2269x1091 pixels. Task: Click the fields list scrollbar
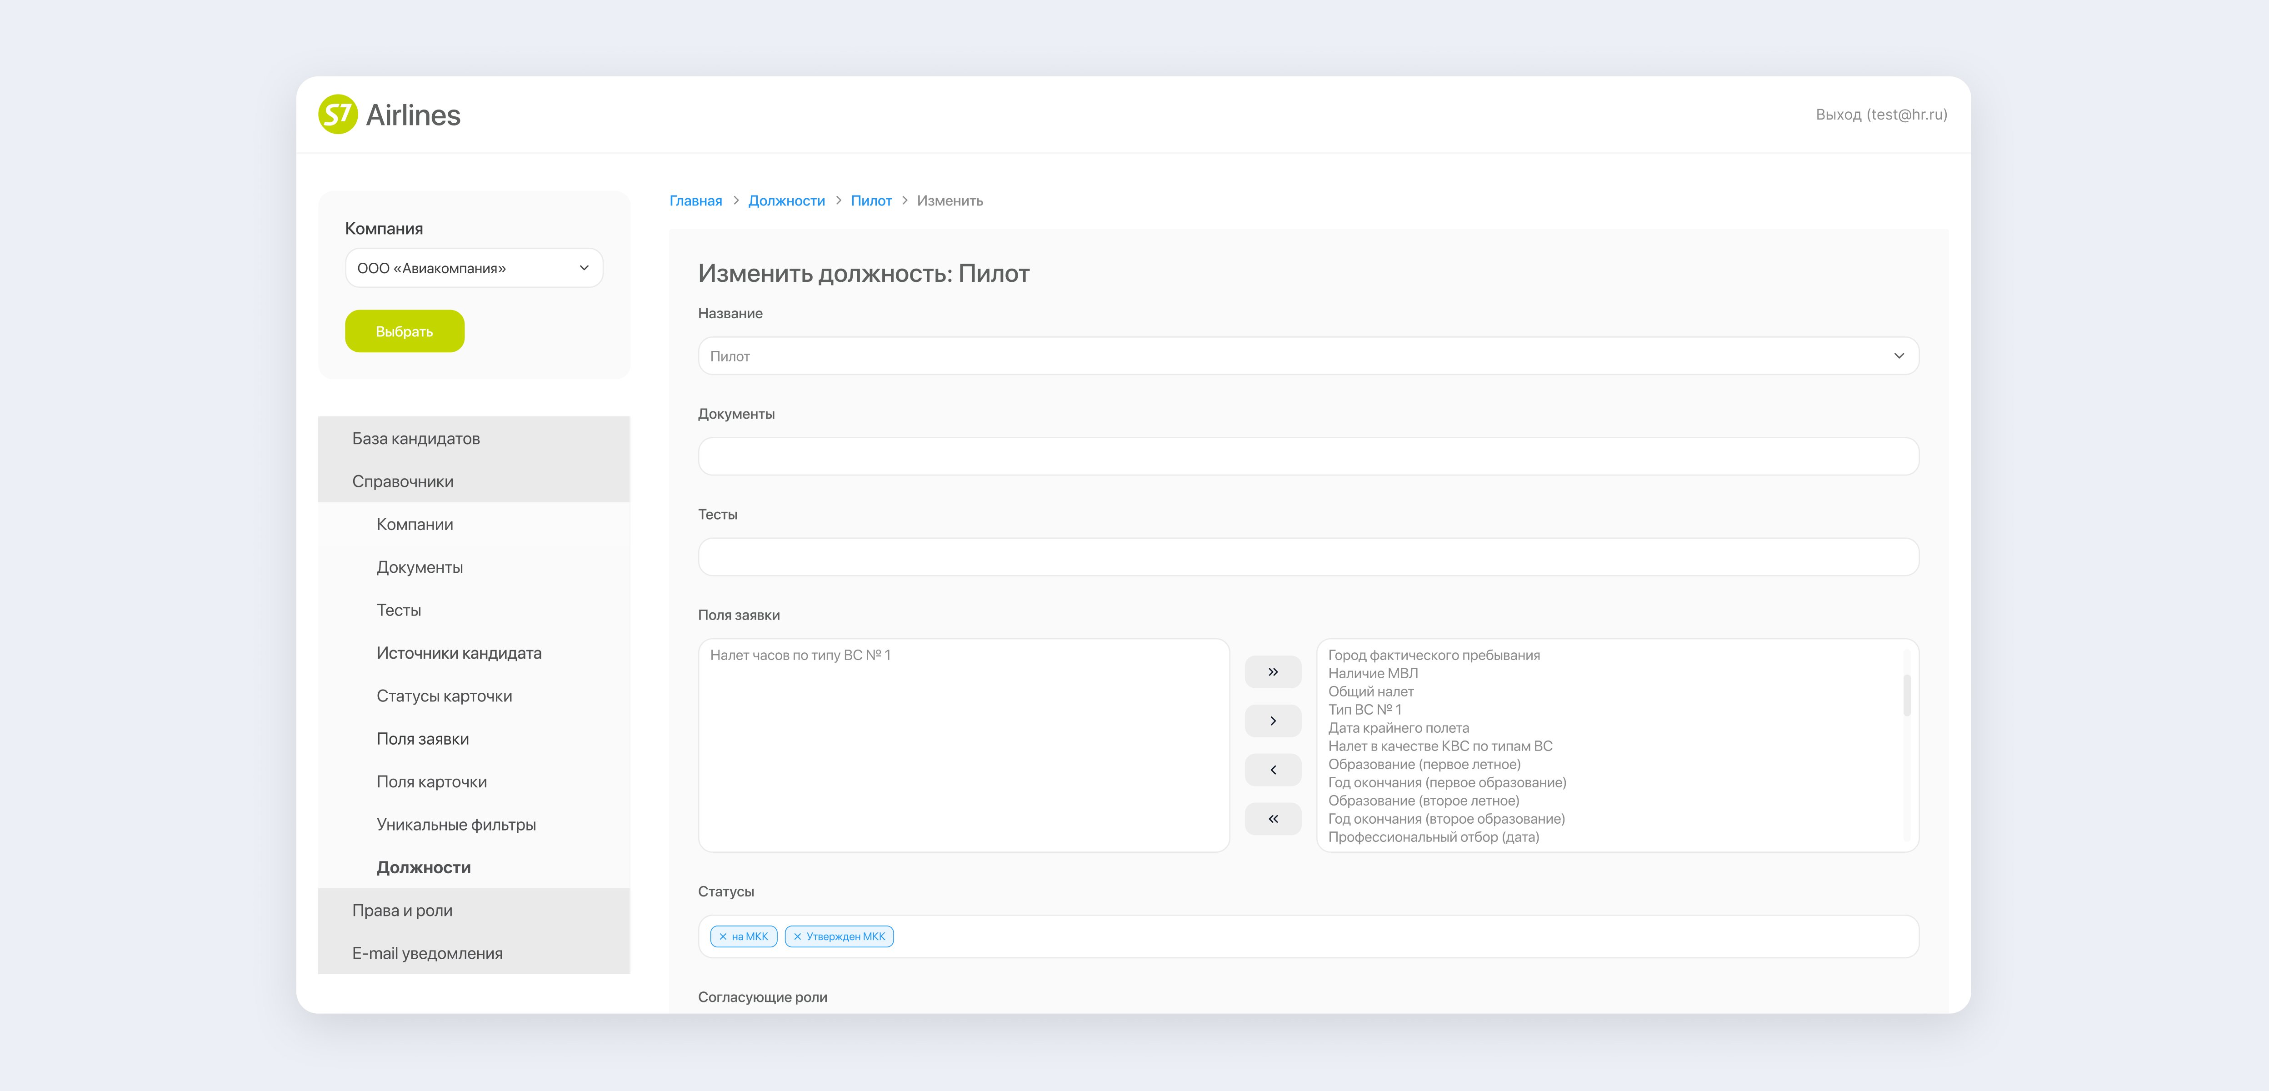coord(1906,696)
